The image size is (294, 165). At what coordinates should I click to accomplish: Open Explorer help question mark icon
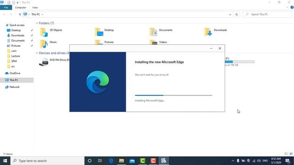pyautogui.click(x=292, y=7)
